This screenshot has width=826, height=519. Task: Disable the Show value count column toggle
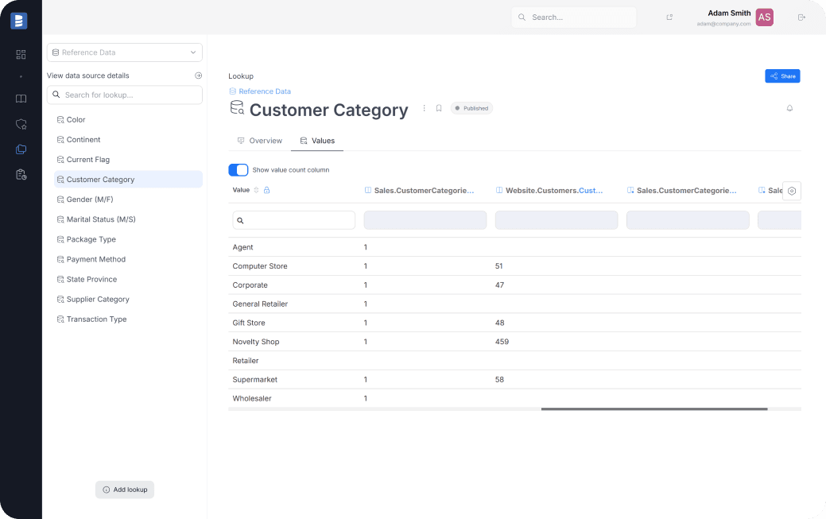click(x=238, y=170)
